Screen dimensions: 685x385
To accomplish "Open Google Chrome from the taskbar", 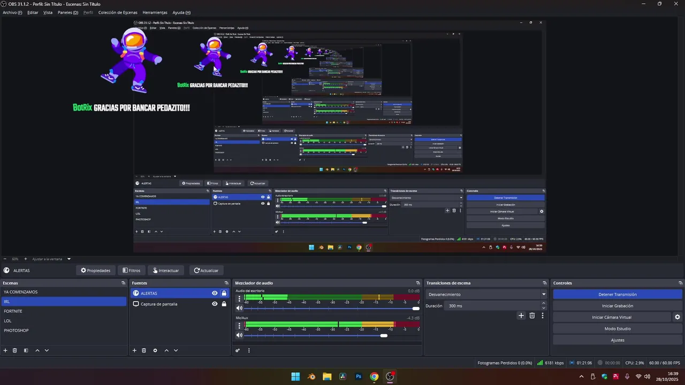I will coord(374,376).
